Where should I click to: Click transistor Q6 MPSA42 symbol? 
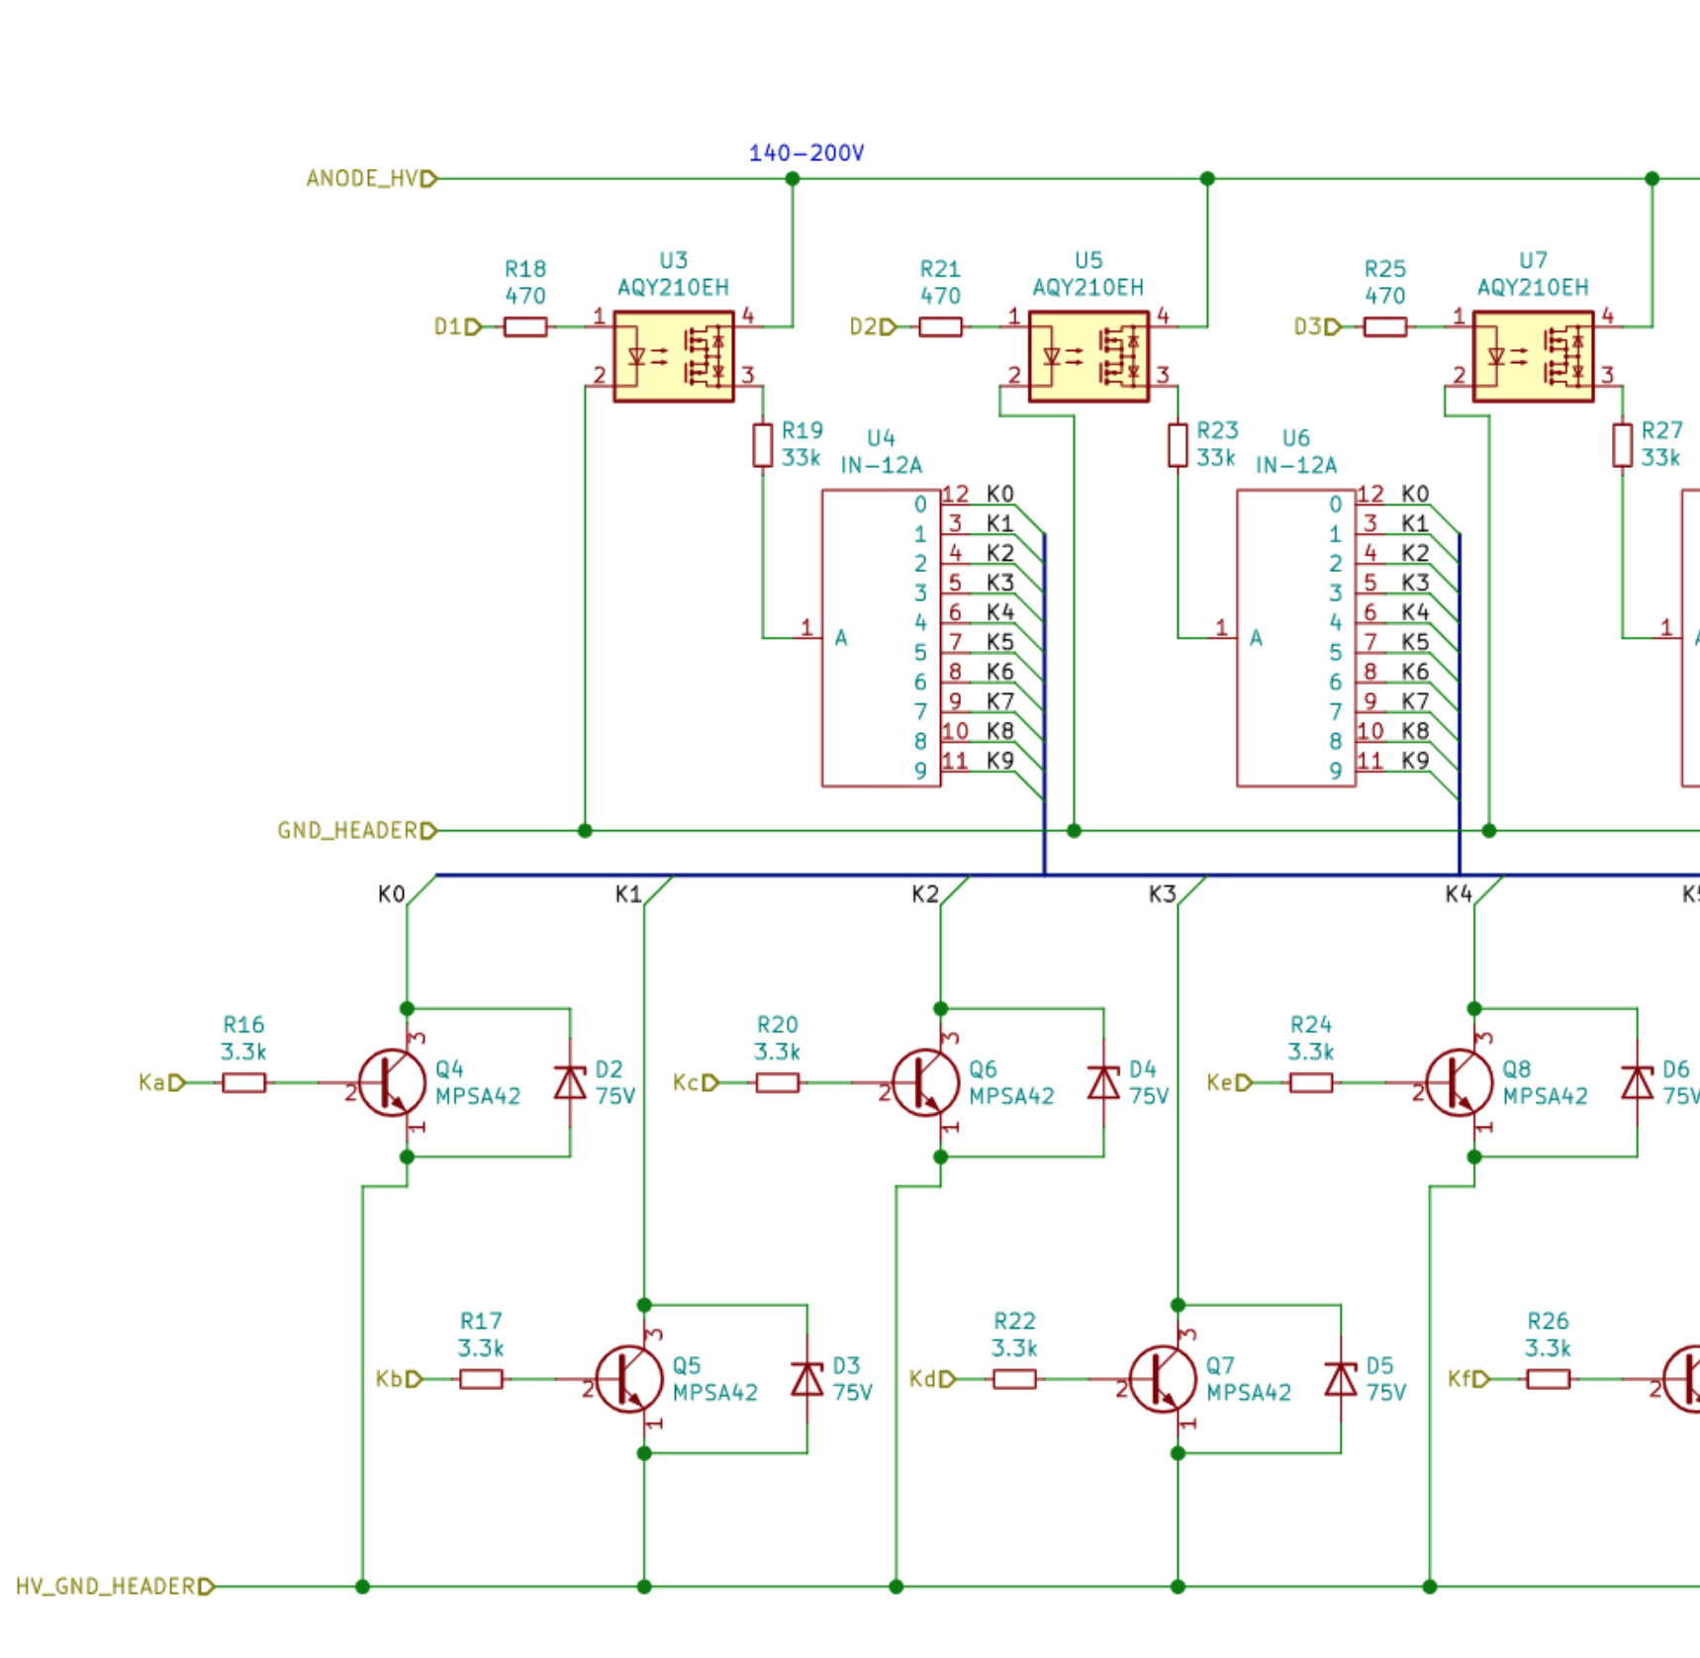(925, 1082)
